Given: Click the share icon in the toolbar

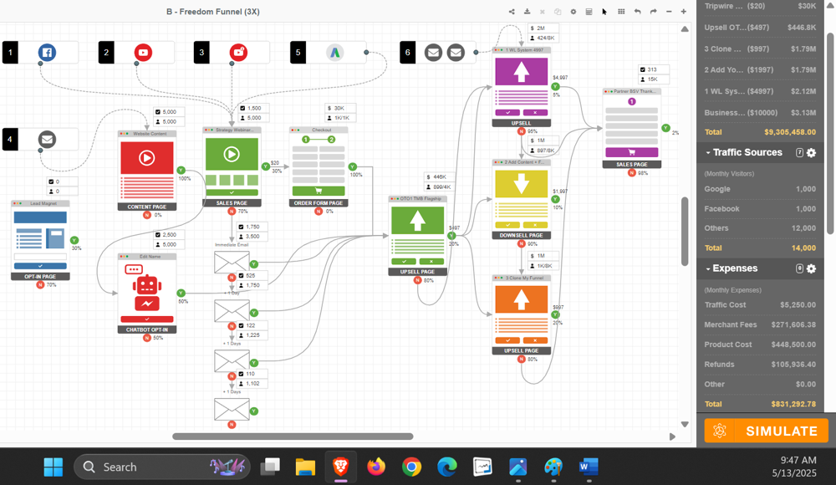Looking at the screenshot, I should pyautogui.click(x=512, y=12).
